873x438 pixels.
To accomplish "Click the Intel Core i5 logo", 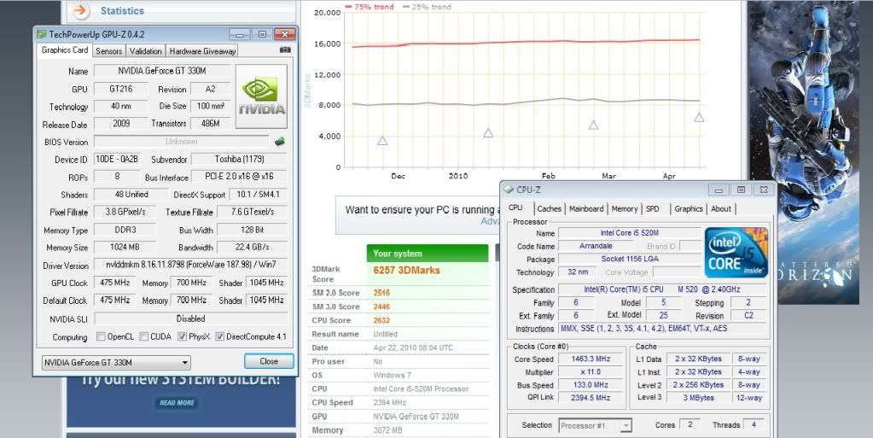I will (x=736, y=252).
